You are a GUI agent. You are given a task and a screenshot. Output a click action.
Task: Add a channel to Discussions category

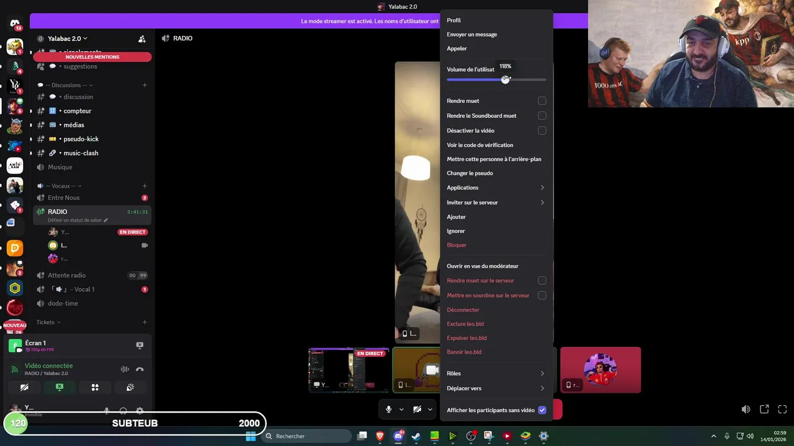click(145, 85)
